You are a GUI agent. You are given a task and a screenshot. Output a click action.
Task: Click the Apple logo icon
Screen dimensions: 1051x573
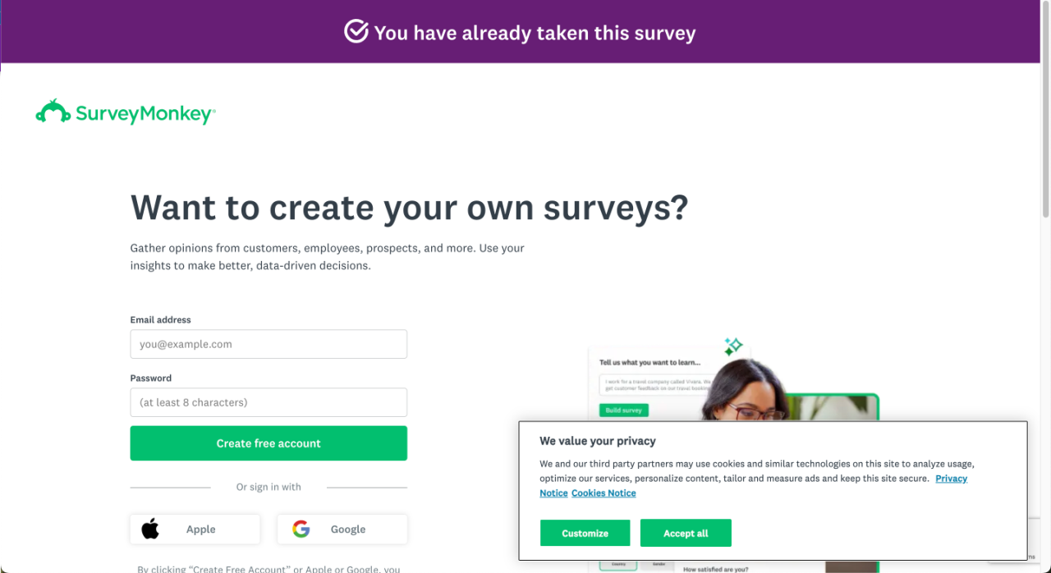(150, 529)
